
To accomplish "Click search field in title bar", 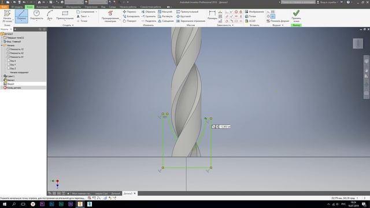I will [298, 2].
